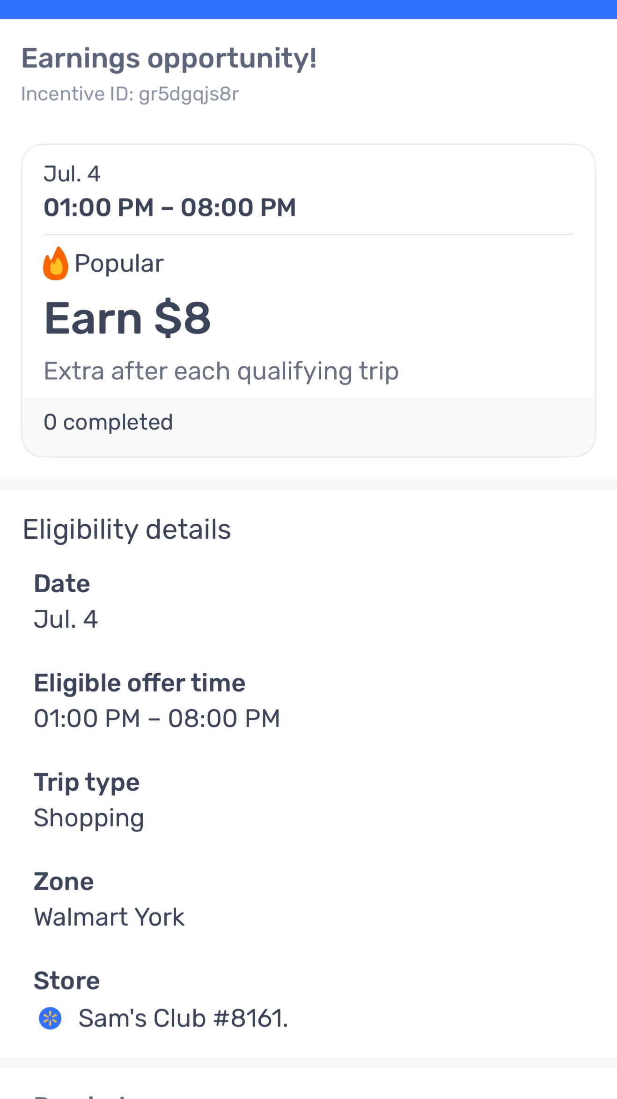Tap the blue header bar
Viewport: 617px width, 1099px height.
click(308, 9)
